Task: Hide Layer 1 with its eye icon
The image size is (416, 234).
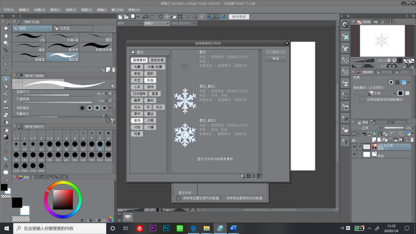Action: [x=354, y=147]
